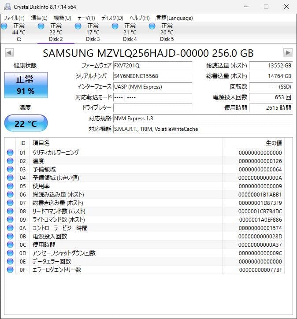The image size is (297, 319).
Task: Open the ヘルプ(H) menu
Action: coord(140,18)
